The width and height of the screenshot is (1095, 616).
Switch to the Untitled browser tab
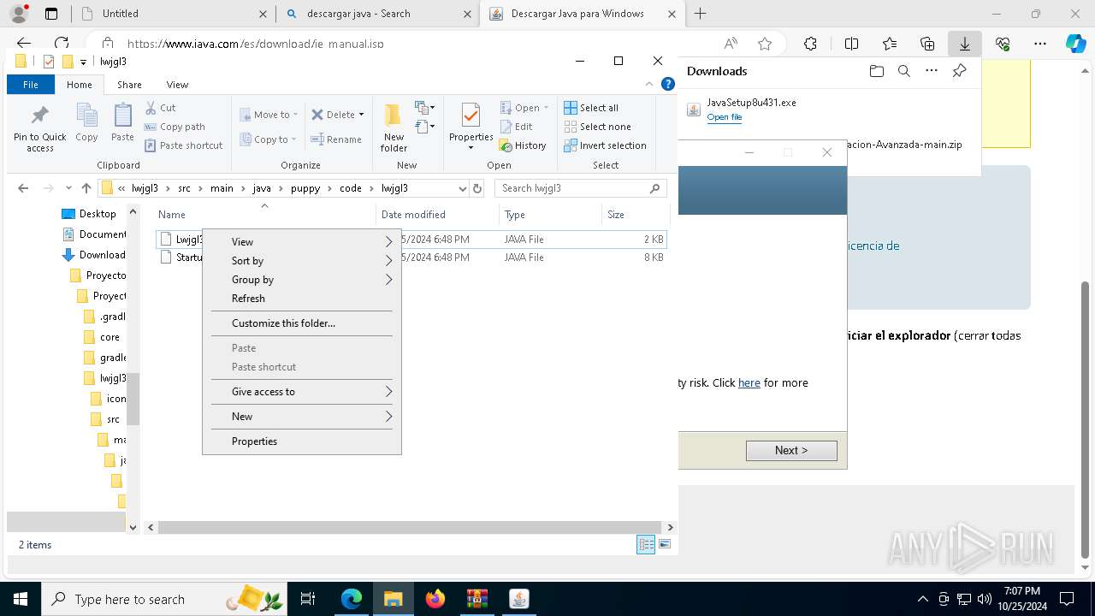(x=172, y=14)
